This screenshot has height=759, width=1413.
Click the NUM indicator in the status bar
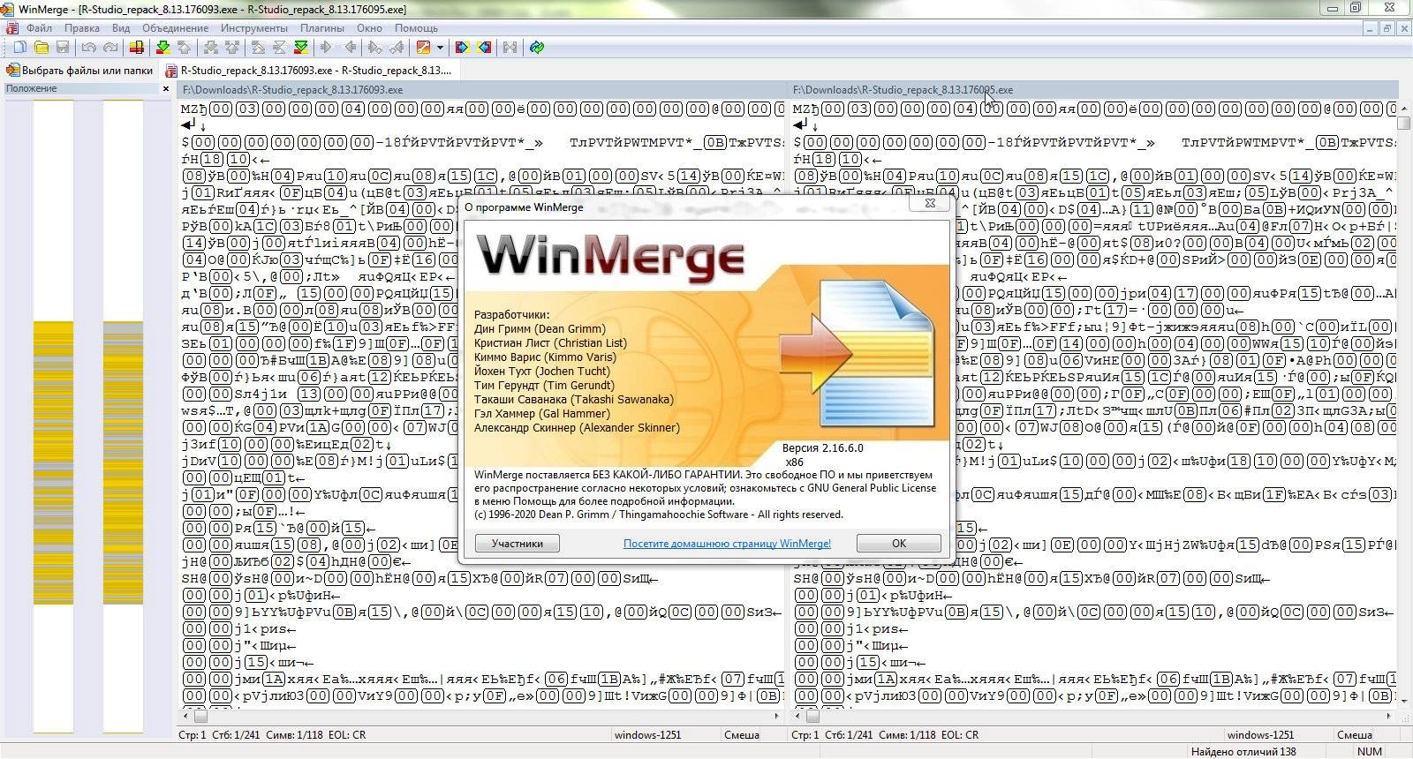(1370, 752)
